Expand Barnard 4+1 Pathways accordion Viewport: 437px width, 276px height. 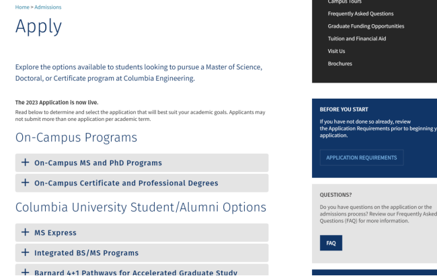pyautogui.click(x=135, y=272)
